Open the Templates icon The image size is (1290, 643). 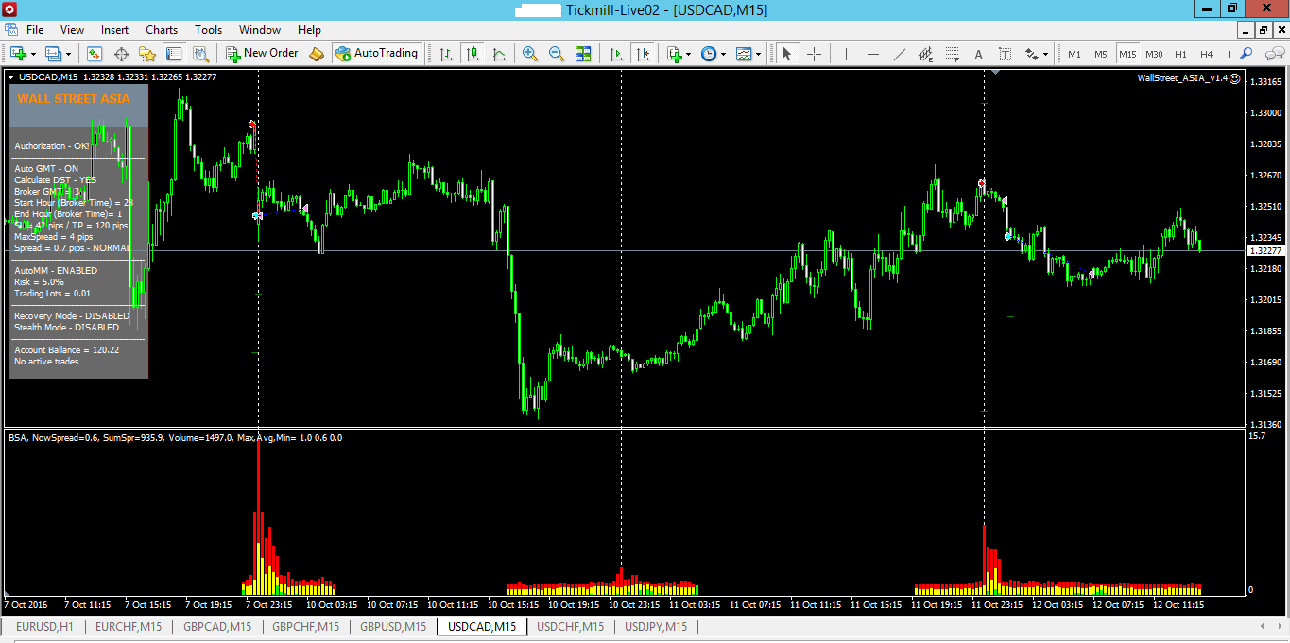pyautogui.click(x=745, y=54)
